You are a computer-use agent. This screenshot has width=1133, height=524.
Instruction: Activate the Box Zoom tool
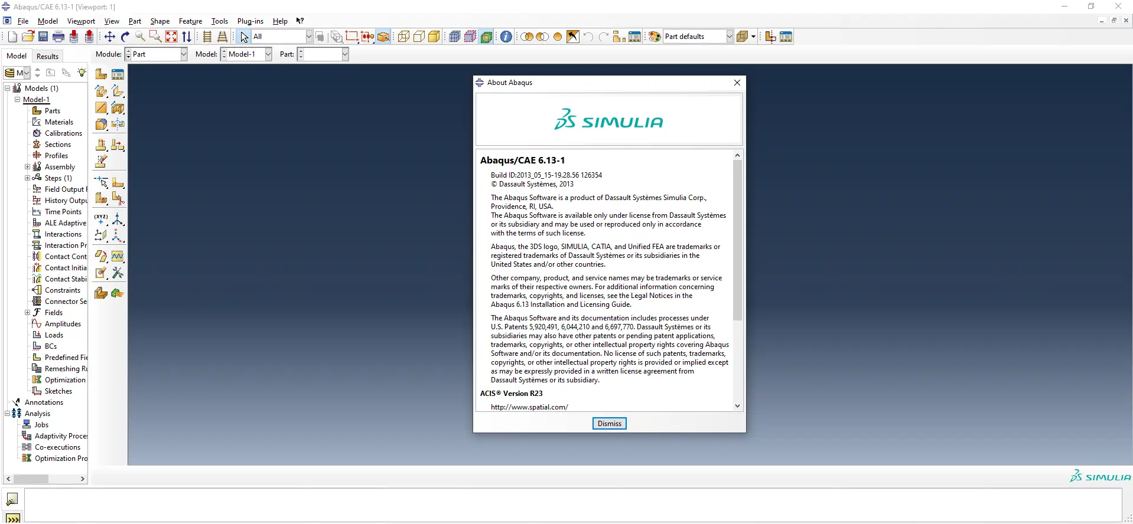pos(156,37)
